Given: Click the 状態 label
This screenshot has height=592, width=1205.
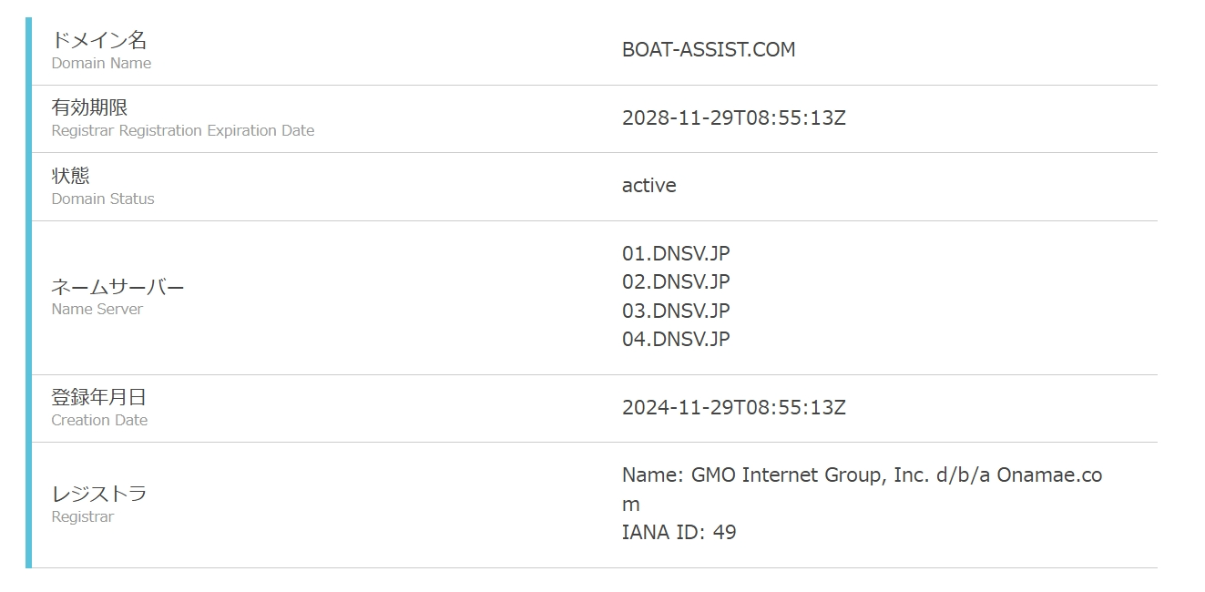Looking at the screenshot, I should click(70, 175).
